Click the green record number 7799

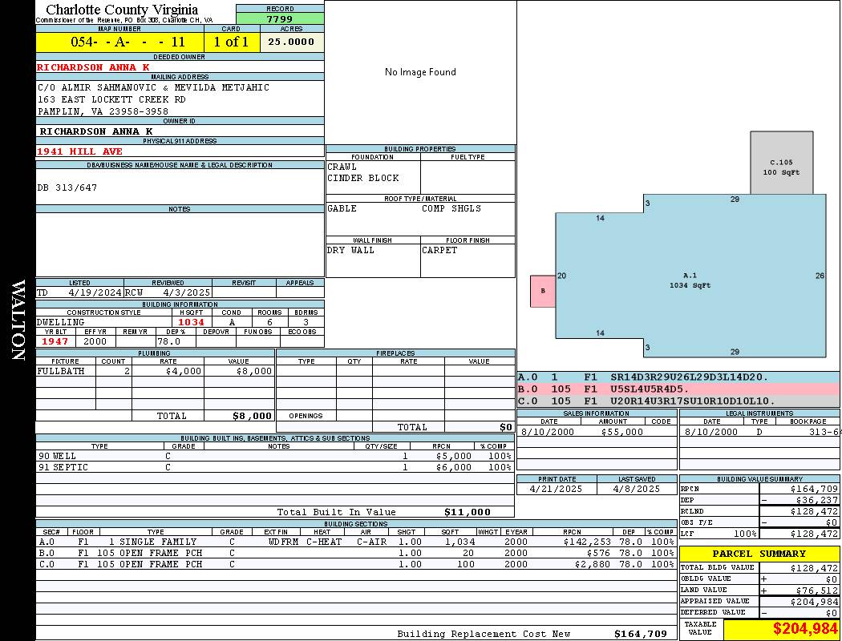(280, 18)
